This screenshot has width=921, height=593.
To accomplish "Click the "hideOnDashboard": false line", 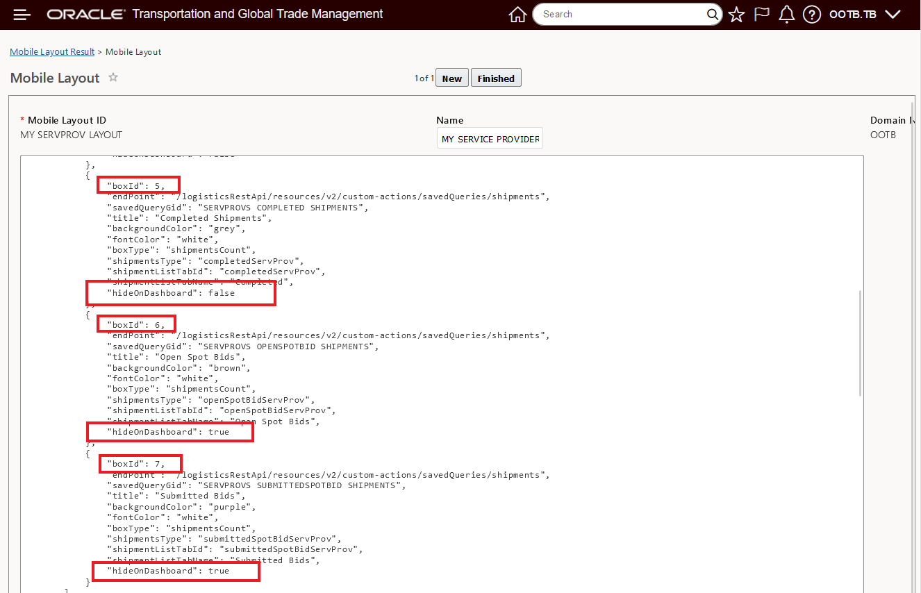I will [171, 293].
